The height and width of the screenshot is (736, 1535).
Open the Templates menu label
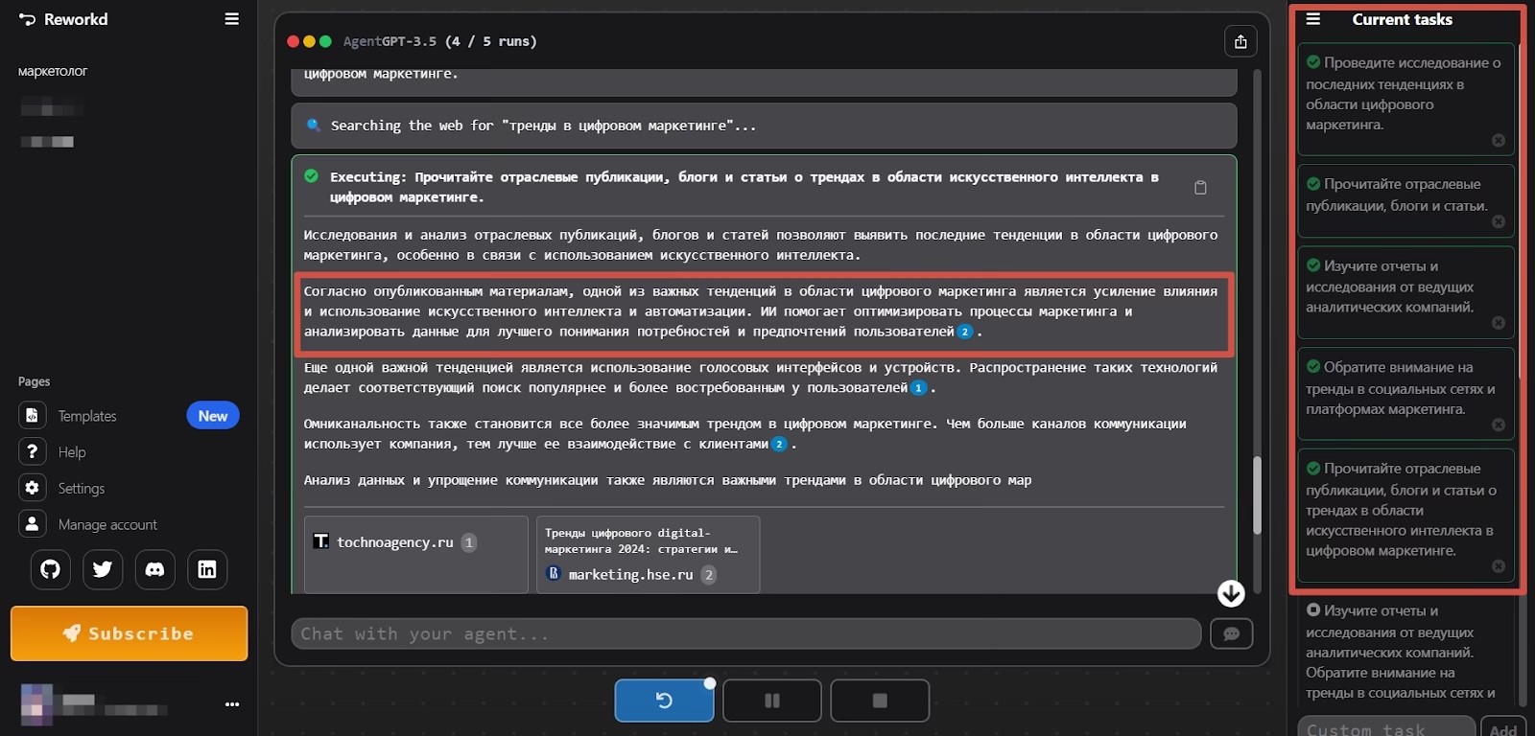pos(87,416)
